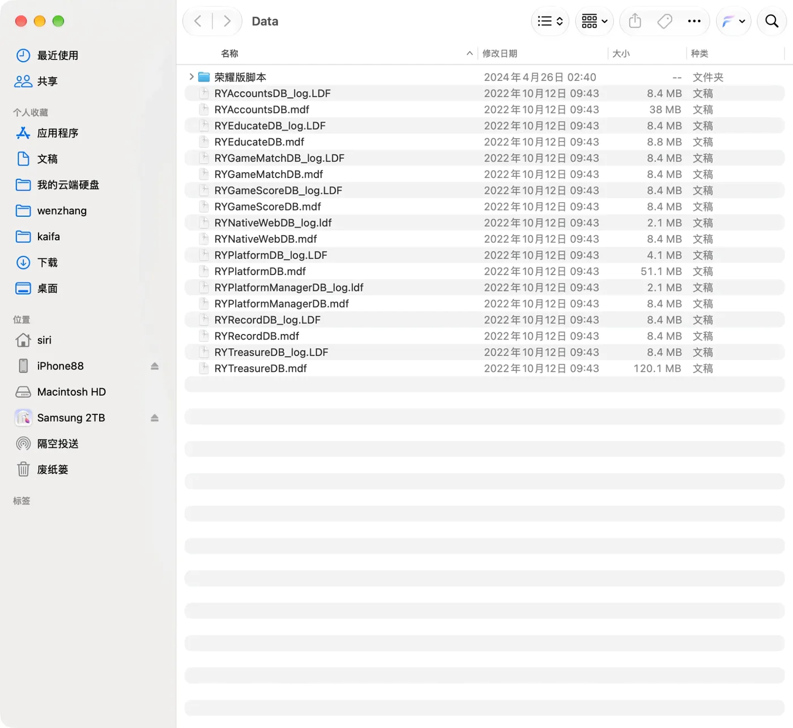The height and width of the screenshot is (728, 793).
Task: Click the Data window title
Action: pyautogui.click(x=265, y=22)
